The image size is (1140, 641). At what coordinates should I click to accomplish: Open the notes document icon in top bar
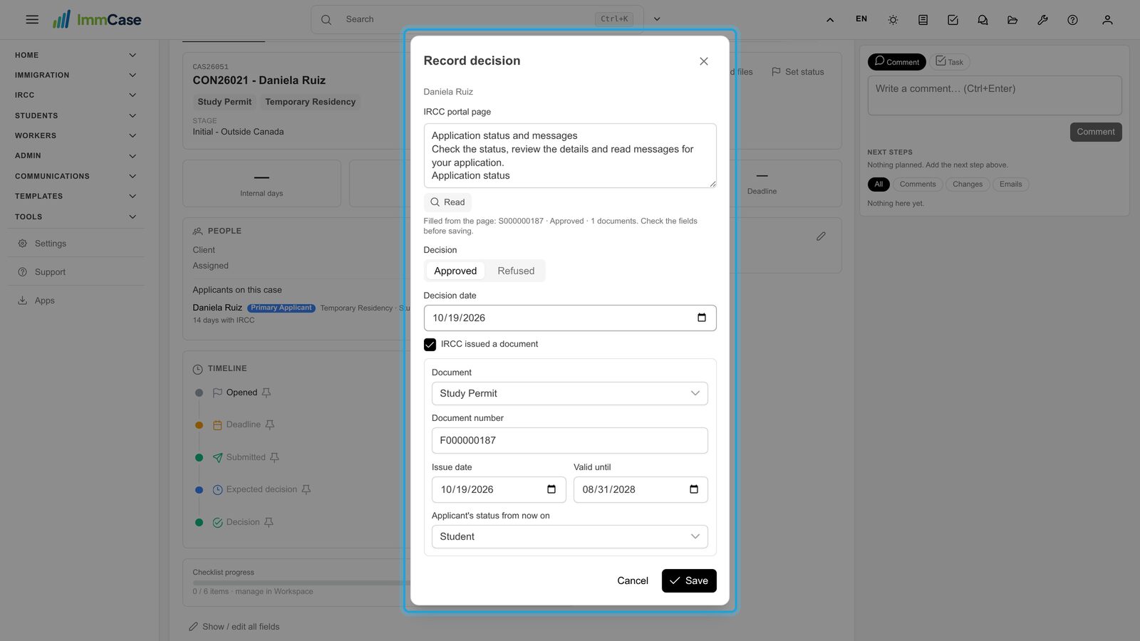(923, 20)
